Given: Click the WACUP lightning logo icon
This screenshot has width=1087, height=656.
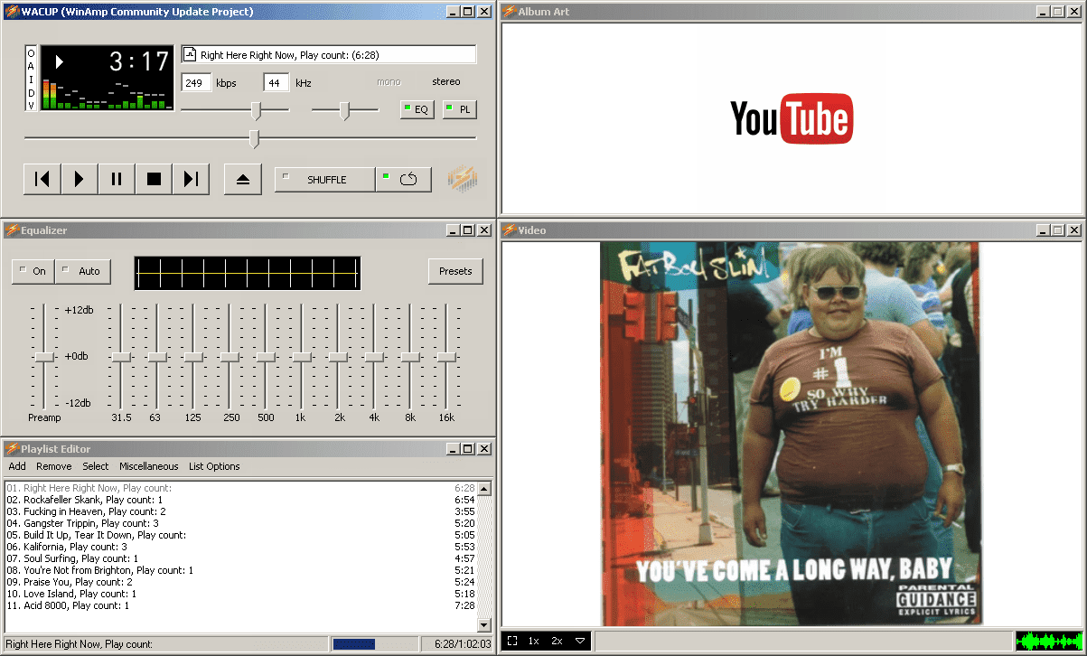Looking at the screenshot, I should pyautogui.click(x=462, y=179).
